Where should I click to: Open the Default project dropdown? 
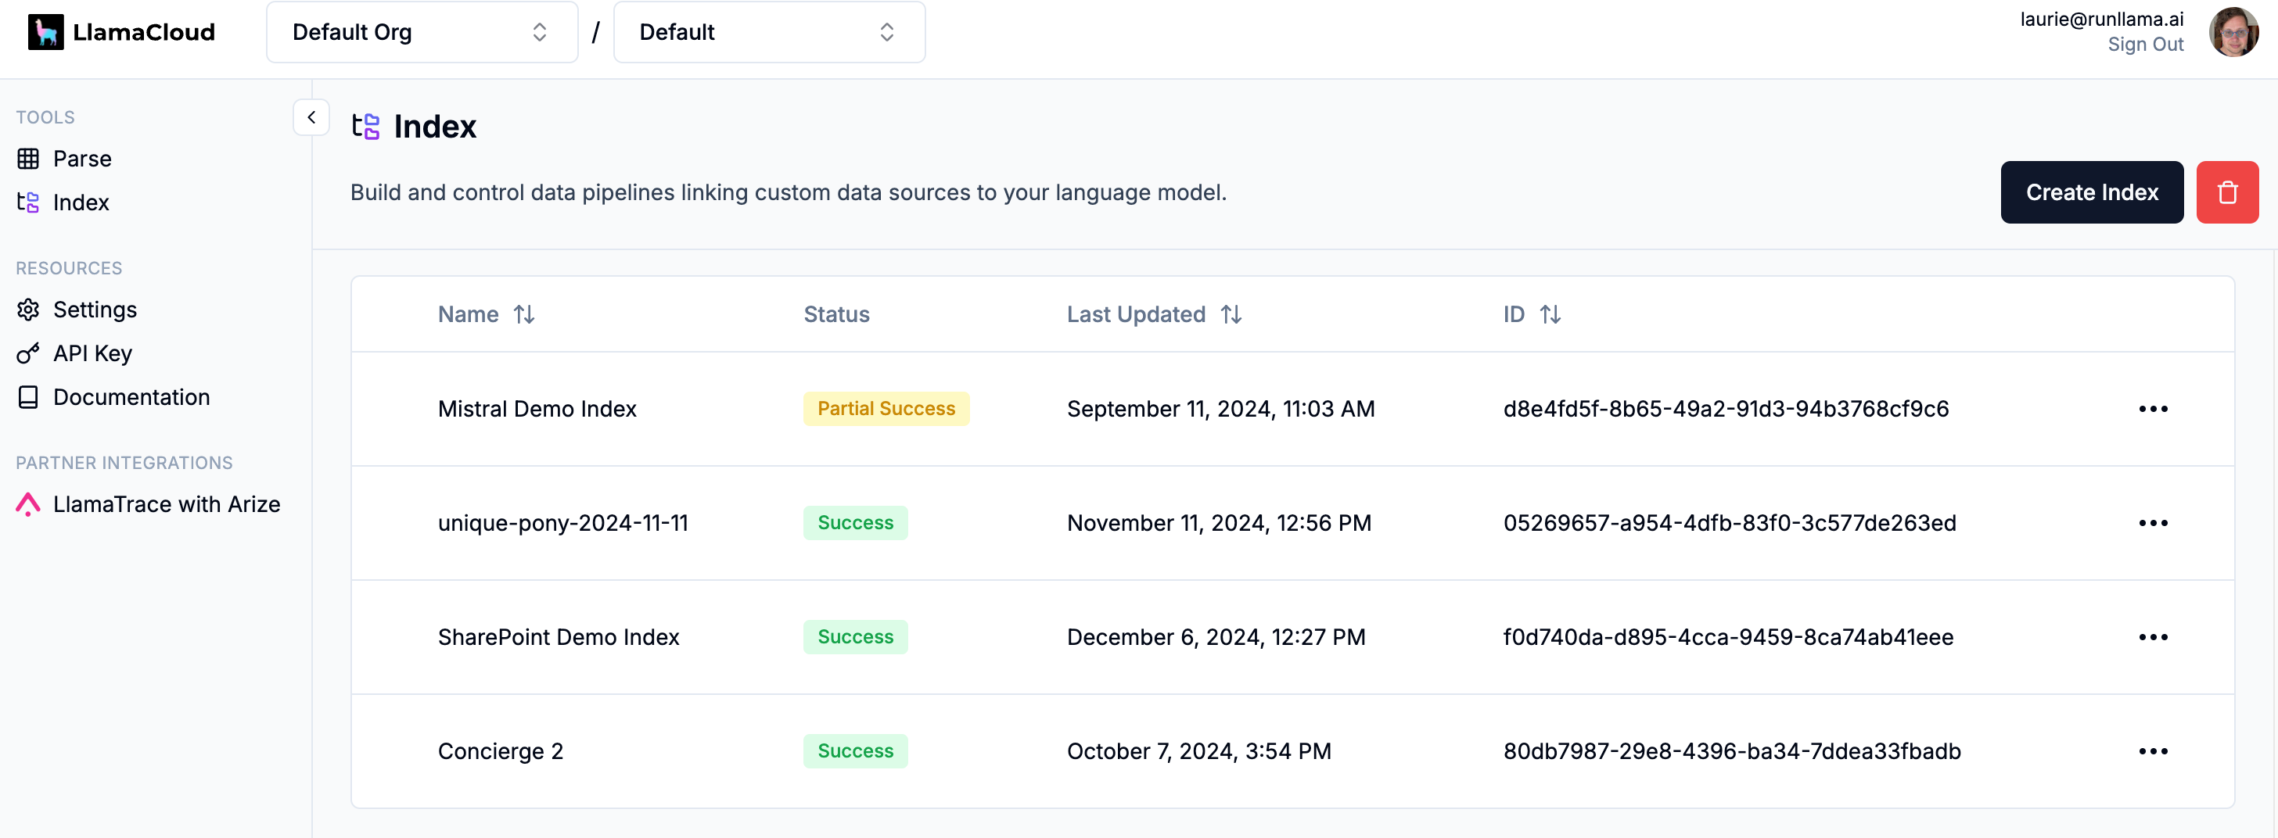coord(768,33)
